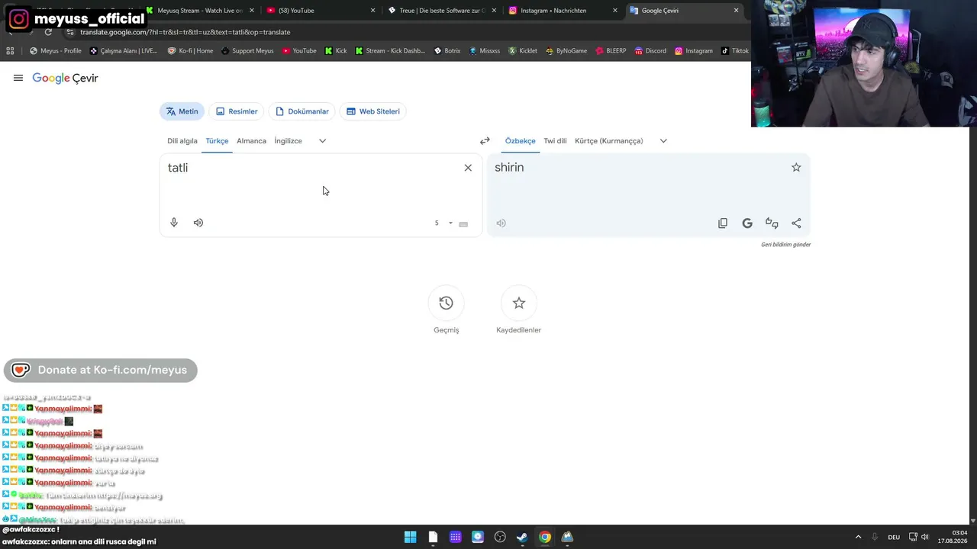
Task: Open the ByNoGame bookmark
Action: (x=566, y=51)
